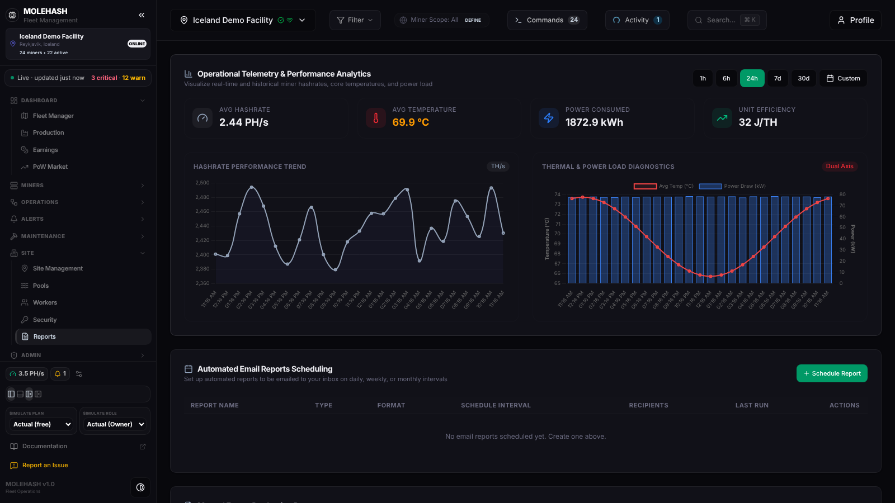Select the 1h time range tab
895x503 pixels.
[703, 78]
